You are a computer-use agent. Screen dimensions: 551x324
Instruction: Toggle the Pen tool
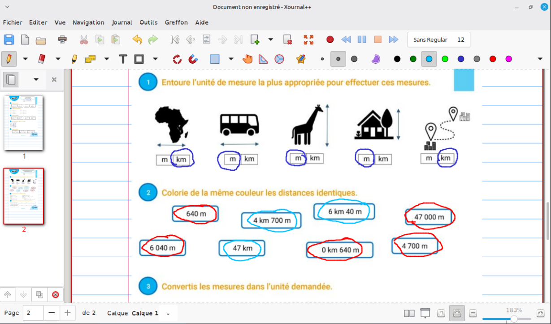pos(9,59)
